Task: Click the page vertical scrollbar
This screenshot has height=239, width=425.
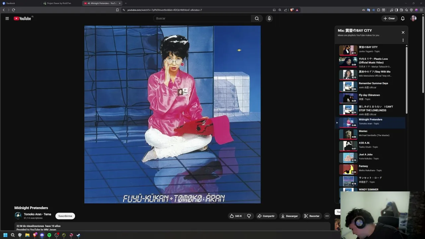Action: pyautogui.click(x=423, y=55)
